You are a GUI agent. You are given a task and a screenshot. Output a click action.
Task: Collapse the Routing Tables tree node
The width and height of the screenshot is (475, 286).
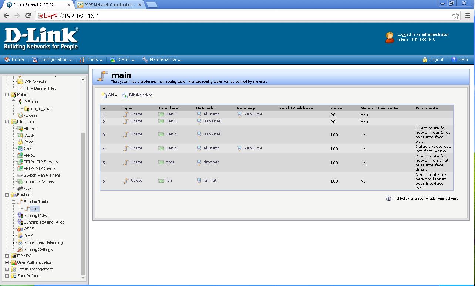click(x=14, y=202)
